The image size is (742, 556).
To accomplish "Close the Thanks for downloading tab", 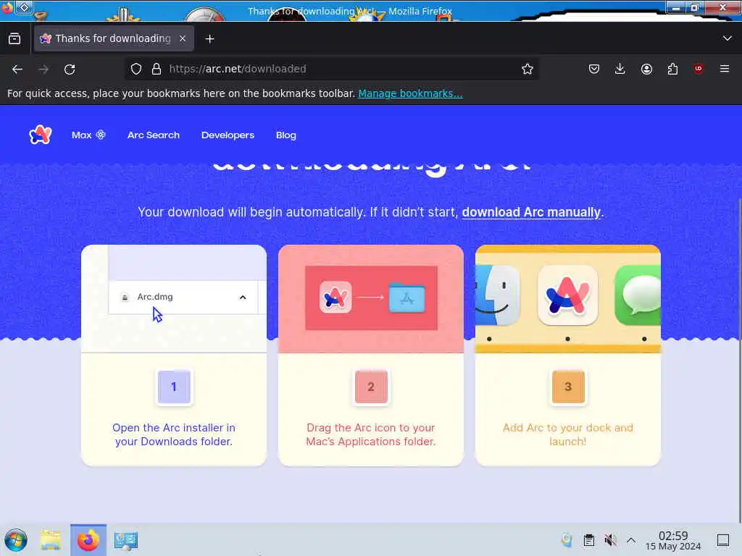I will click(183, 39).
